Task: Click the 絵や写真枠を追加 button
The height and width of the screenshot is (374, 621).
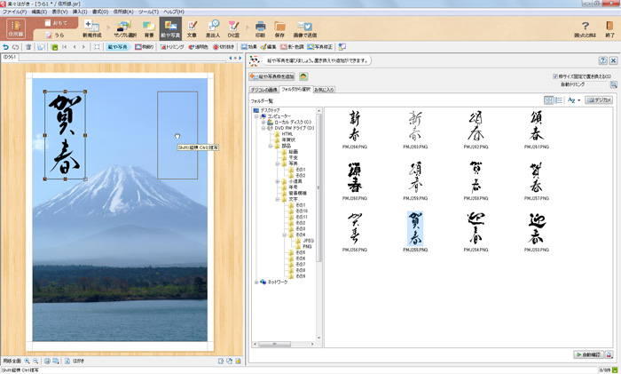Action: pyautogui.click(x=271, y=77)
